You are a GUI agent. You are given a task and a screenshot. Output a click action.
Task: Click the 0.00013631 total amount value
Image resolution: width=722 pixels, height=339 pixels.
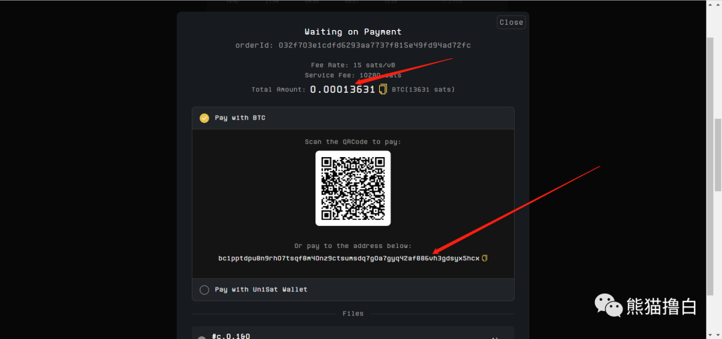[x=342, y=90]
